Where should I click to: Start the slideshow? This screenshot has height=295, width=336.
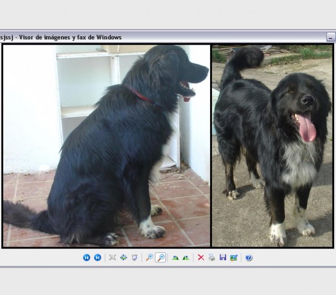click(x=134, y=258)
